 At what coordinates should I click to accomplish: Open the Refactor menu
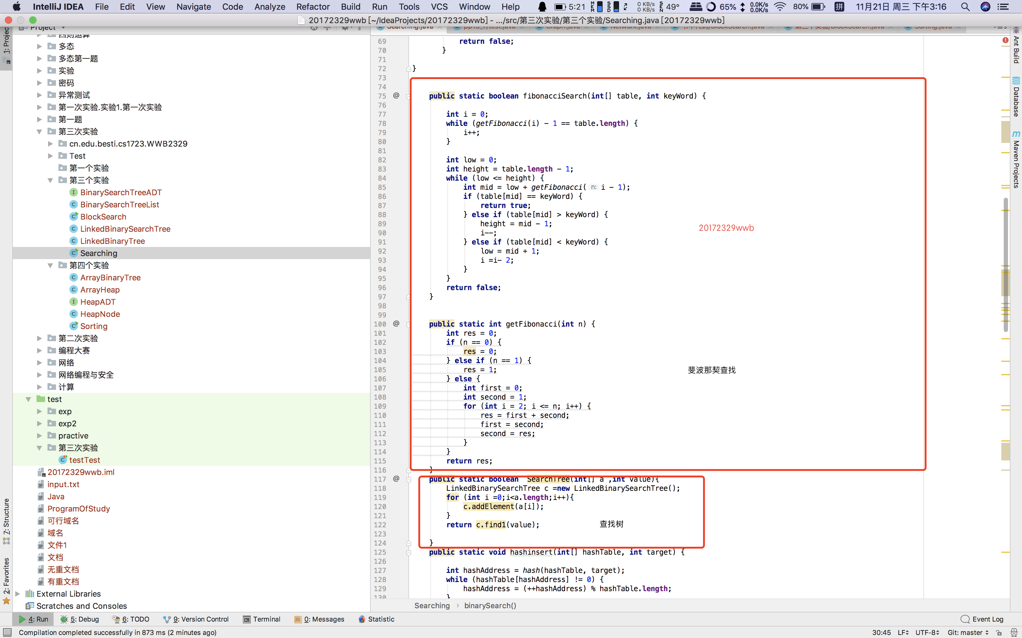(313, 7)
